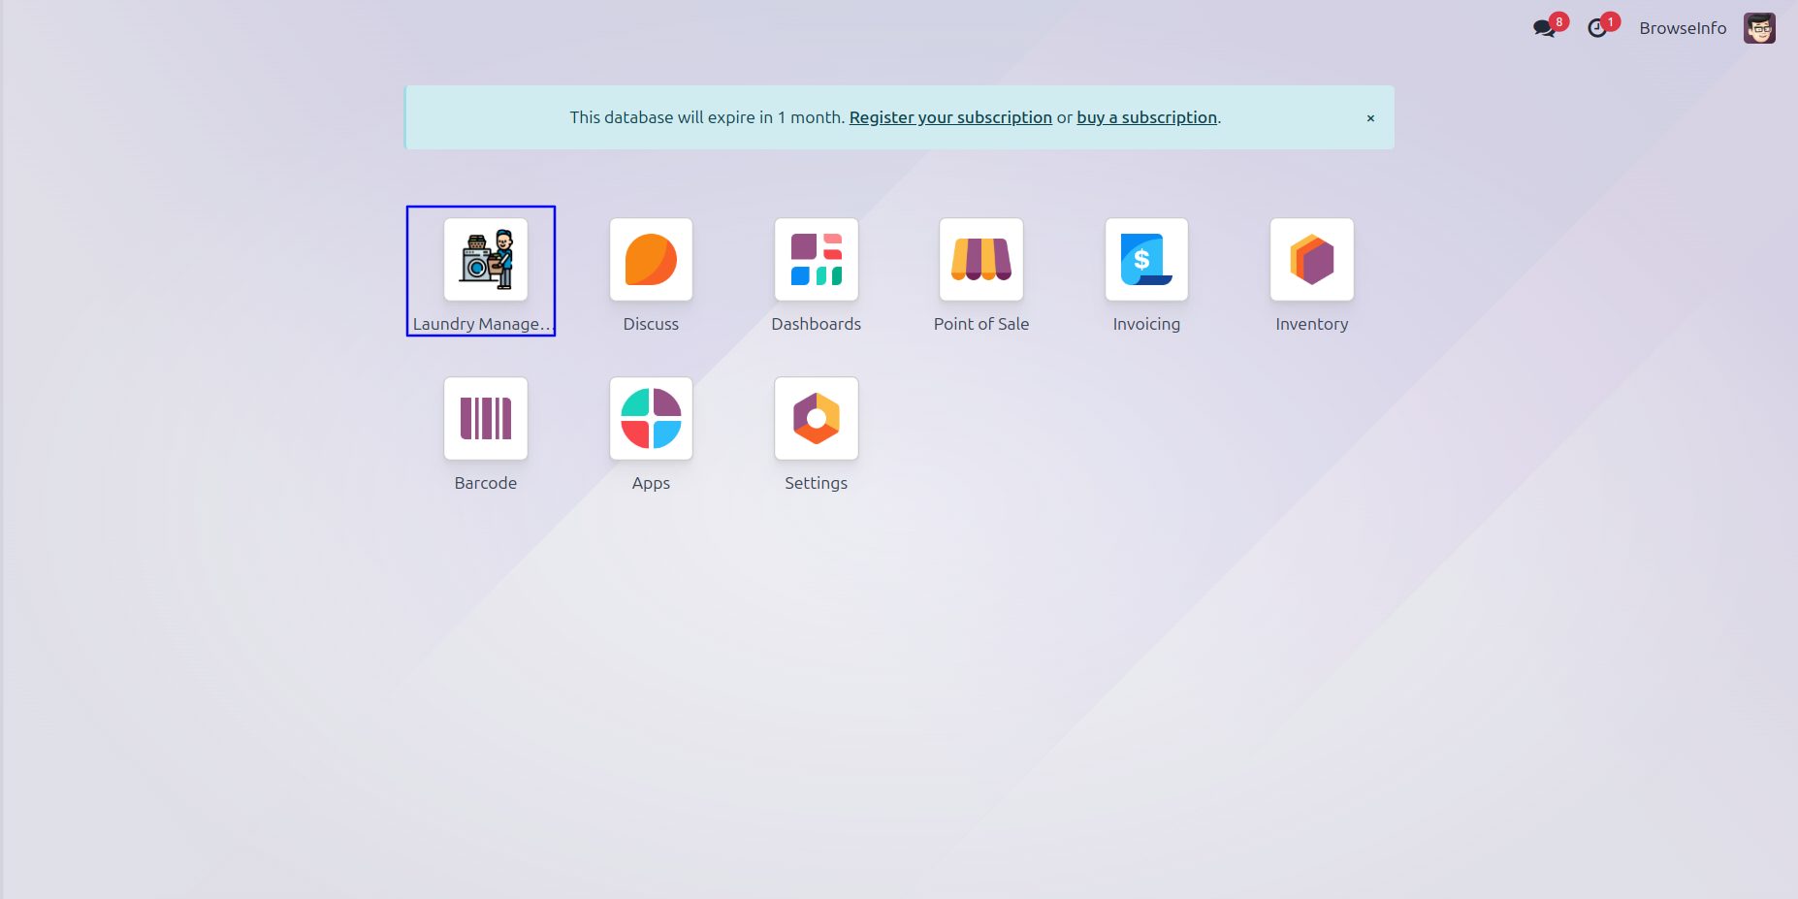This screenshot has height=899, width=1798.
Task: Show activities via the clock icon
Action: (x=1596, y=28)
